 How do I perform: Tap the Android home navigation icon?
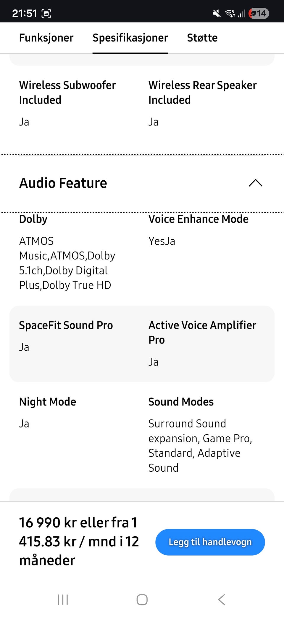pyautogui.click(x=142, y=599)
